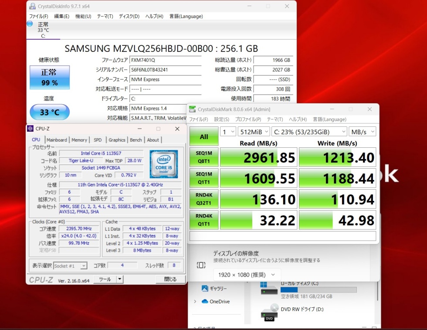
Task: Open the 512MiB test size dropdown
Action: click(x=253, y=132)
